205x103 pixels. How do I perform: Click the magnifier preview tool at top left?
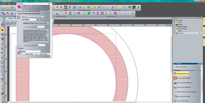tap(2, 20)
